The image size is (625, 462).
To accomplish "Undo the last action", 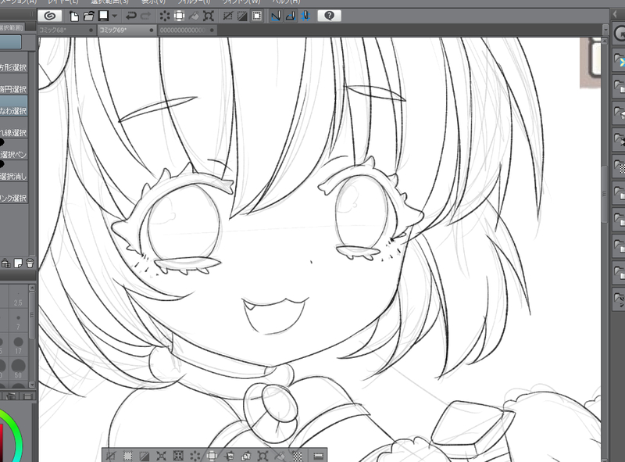I will click(130, 16).
